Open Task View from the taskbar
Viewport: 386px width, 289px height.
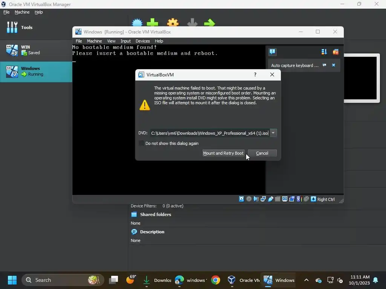113,280
